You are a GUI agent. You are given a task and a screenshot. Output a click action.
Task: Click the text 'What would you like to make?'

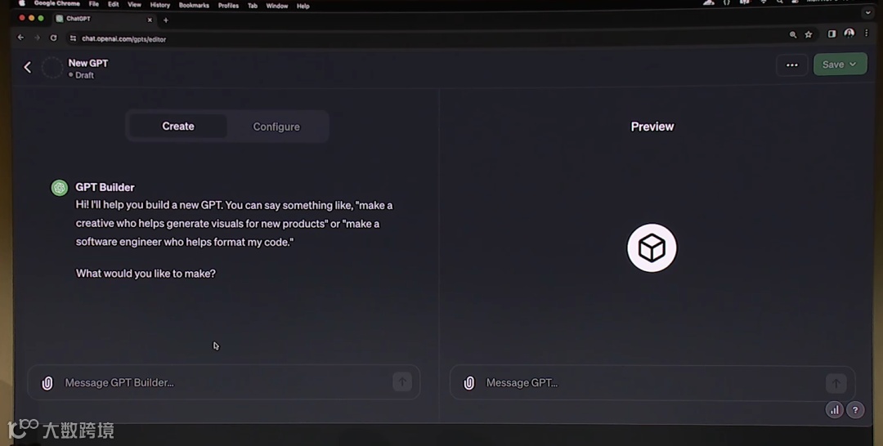click(146, 274)
